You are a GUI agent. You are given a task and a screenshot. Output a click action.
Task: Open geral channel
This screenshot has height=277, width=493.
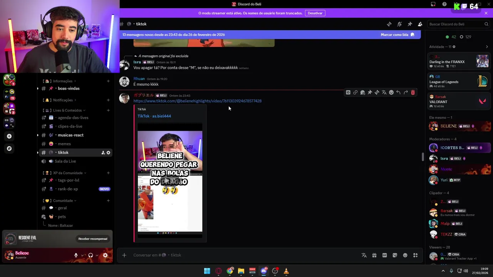(76, 208)
